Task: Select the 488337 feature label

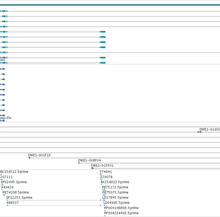Action: (13, 203)
